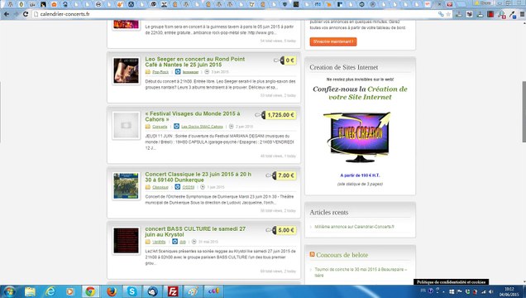Open Windows Explorer from the taskbar

30,291
